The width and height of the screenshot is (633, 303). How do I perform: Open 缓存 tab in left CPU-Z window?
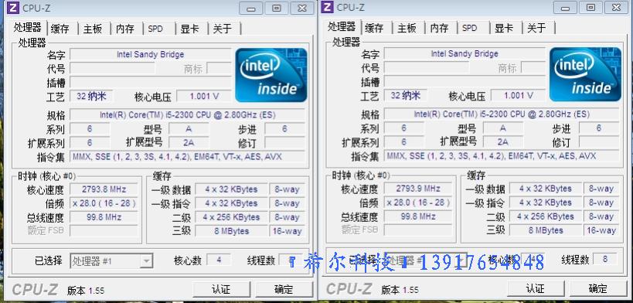click(60, 29)
